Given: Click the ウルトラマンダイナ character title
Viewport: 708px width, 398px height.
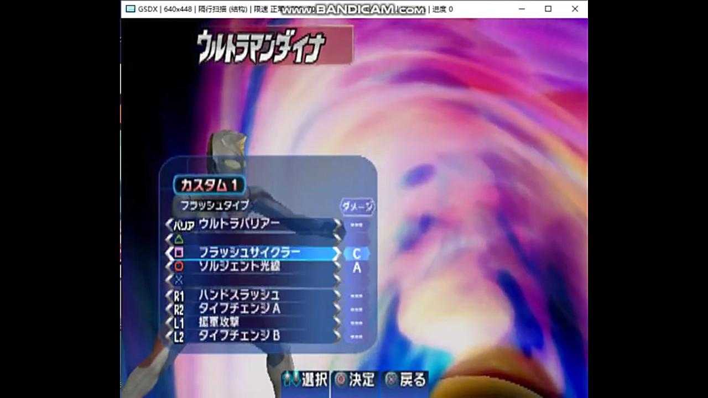Looking at the screenshot, I should pyautogui.click(x=261, y=48).
